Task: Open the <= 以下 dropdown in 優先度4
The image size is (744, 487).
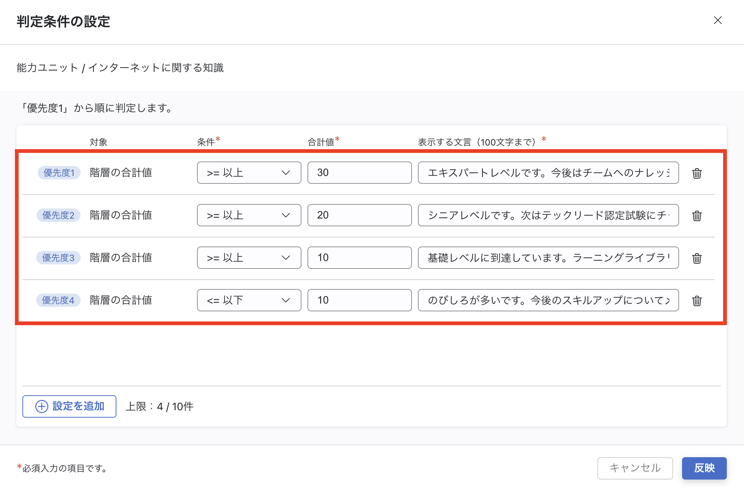Action: (x=249, y=300)
